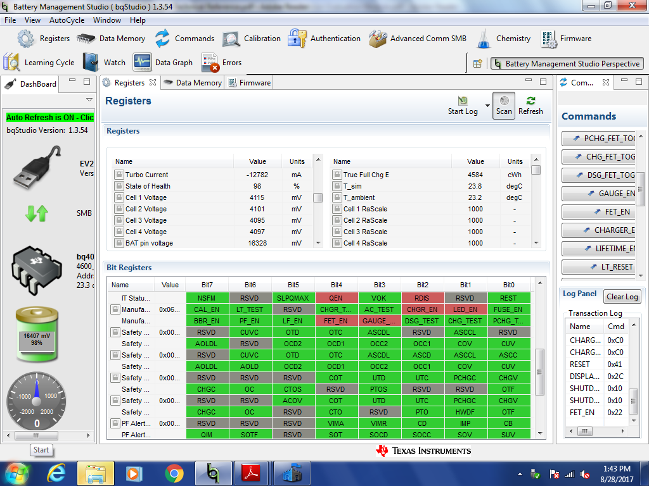This screenshot has width=649, height=486.
Task: Switch to the Firmware tab
Action: [x=250, y=83]
